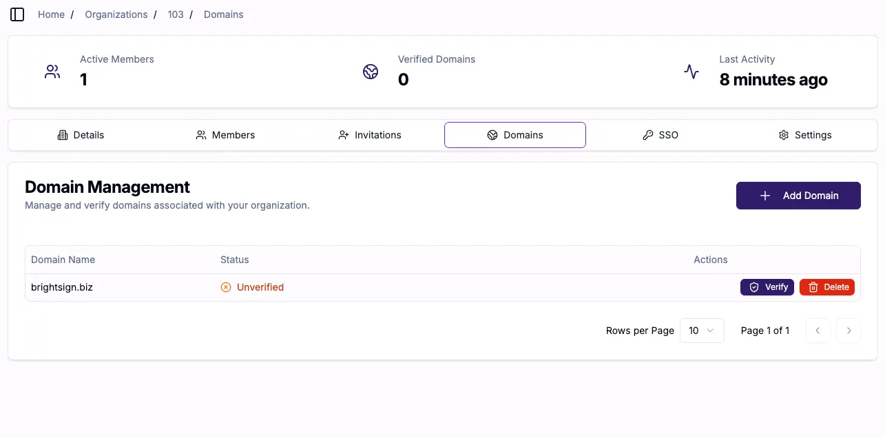The width and height of the screenshot is (885, 438).
Task: Open Organizations breadcrumb link
Action: 116,14
